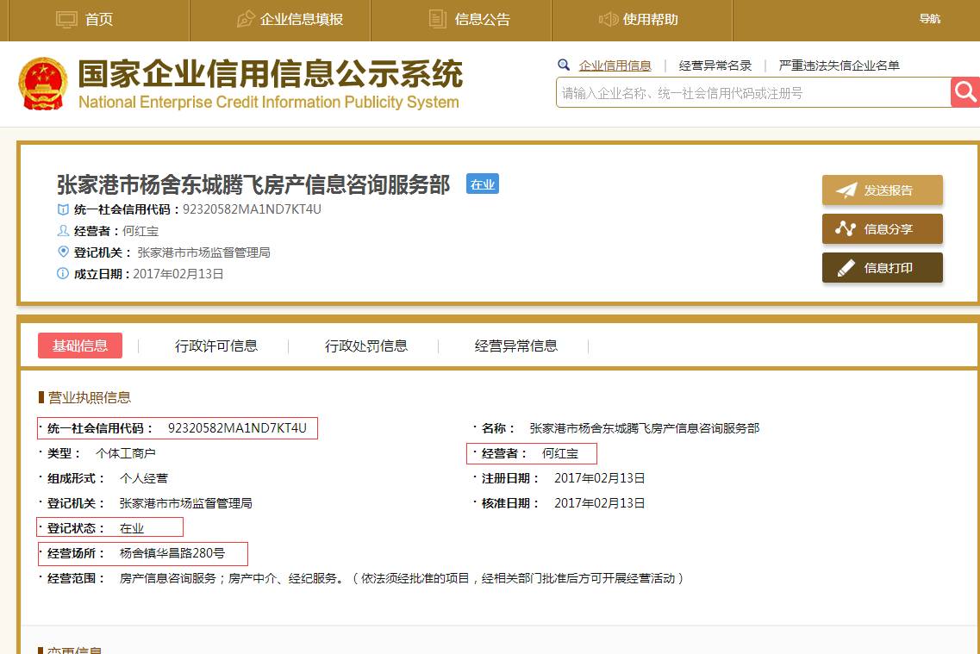Click the paper plane icon on 发送报告
The width and height of the screenshot is (980, 654).
(846, 190)
